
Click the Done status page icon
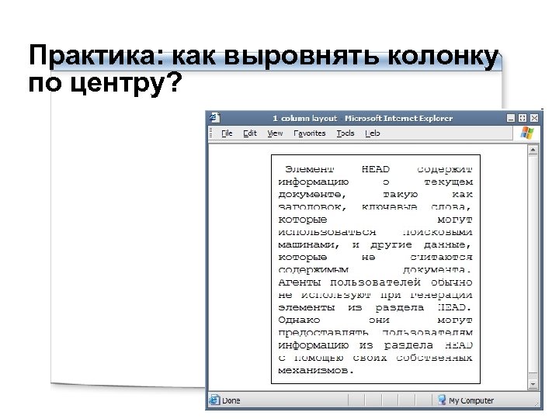coord(214,400)
